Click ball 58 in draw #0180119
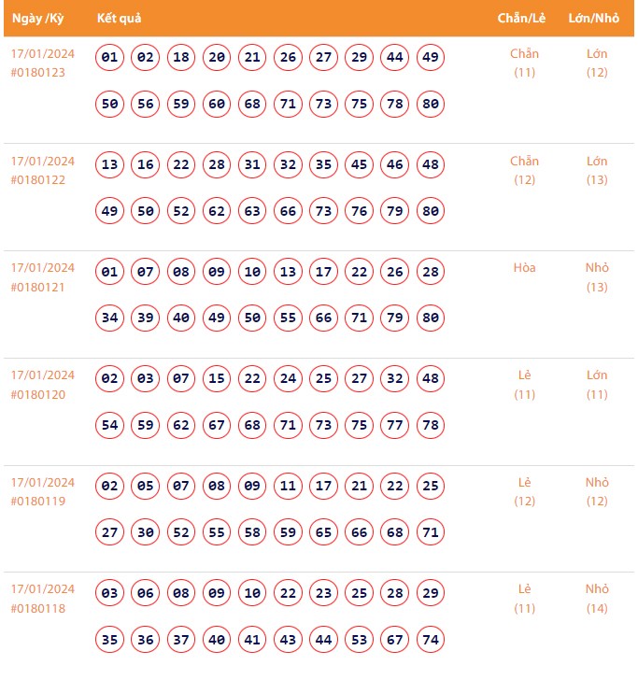 tap(252, 532)
